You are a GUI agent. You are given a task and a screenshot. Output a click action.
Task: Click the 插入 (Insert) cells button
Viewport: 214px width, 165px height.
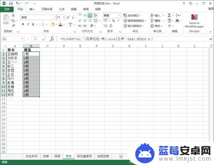pyautogui.click(x=158, y=15)
